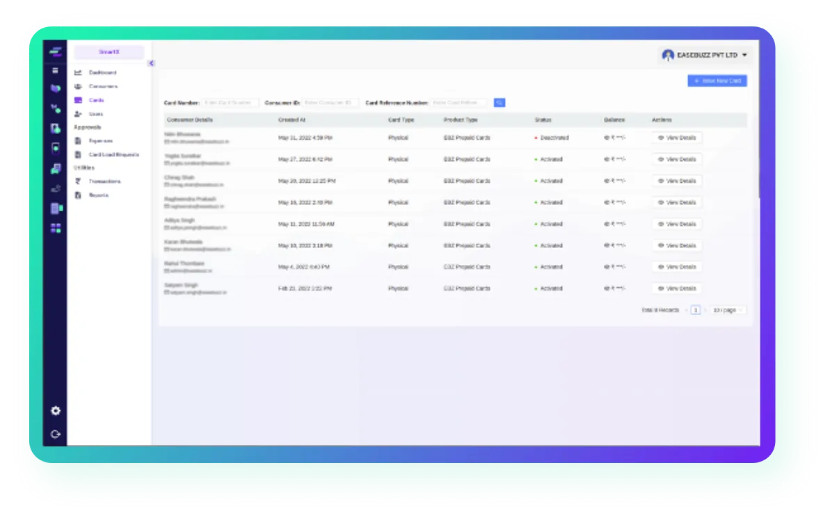Go to the previous page arrow in pagination

click(x=687, y=310)
